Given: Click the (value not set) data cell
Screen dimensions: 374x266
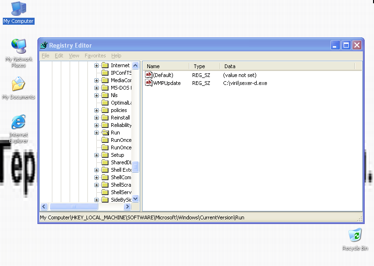Looking at the screenshot, I should click(x=240, y=75).
